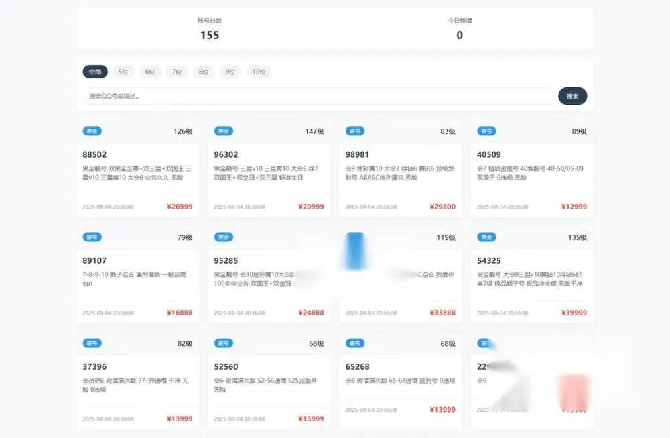This screenshot has width=670, height=438.
Task: Click the price ¥12999
Action: (574, 207)
